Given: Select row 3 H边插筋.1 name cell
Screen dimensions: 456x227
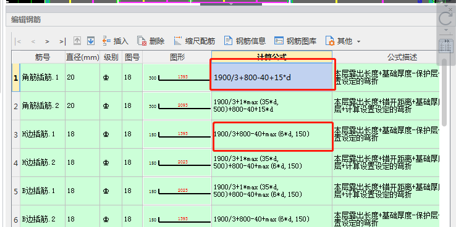Looking at the screenshot, I should pos(43,134).
